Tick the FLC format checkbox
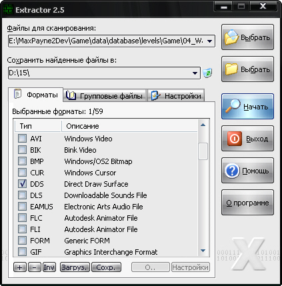The height and width of the screenshot is (286, 282). click(22, 218)
